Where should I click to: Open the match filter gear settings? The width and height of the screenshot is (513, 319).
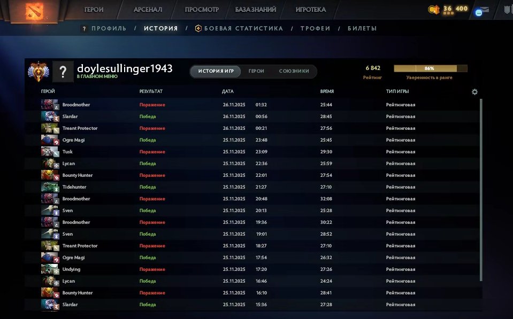tap(474, 91)
